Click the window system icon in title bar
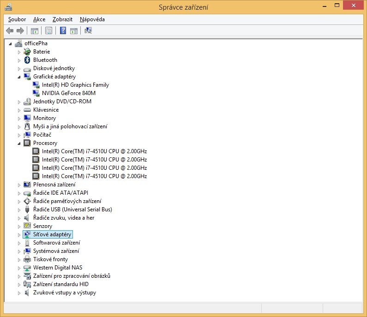 pos(8,7)
